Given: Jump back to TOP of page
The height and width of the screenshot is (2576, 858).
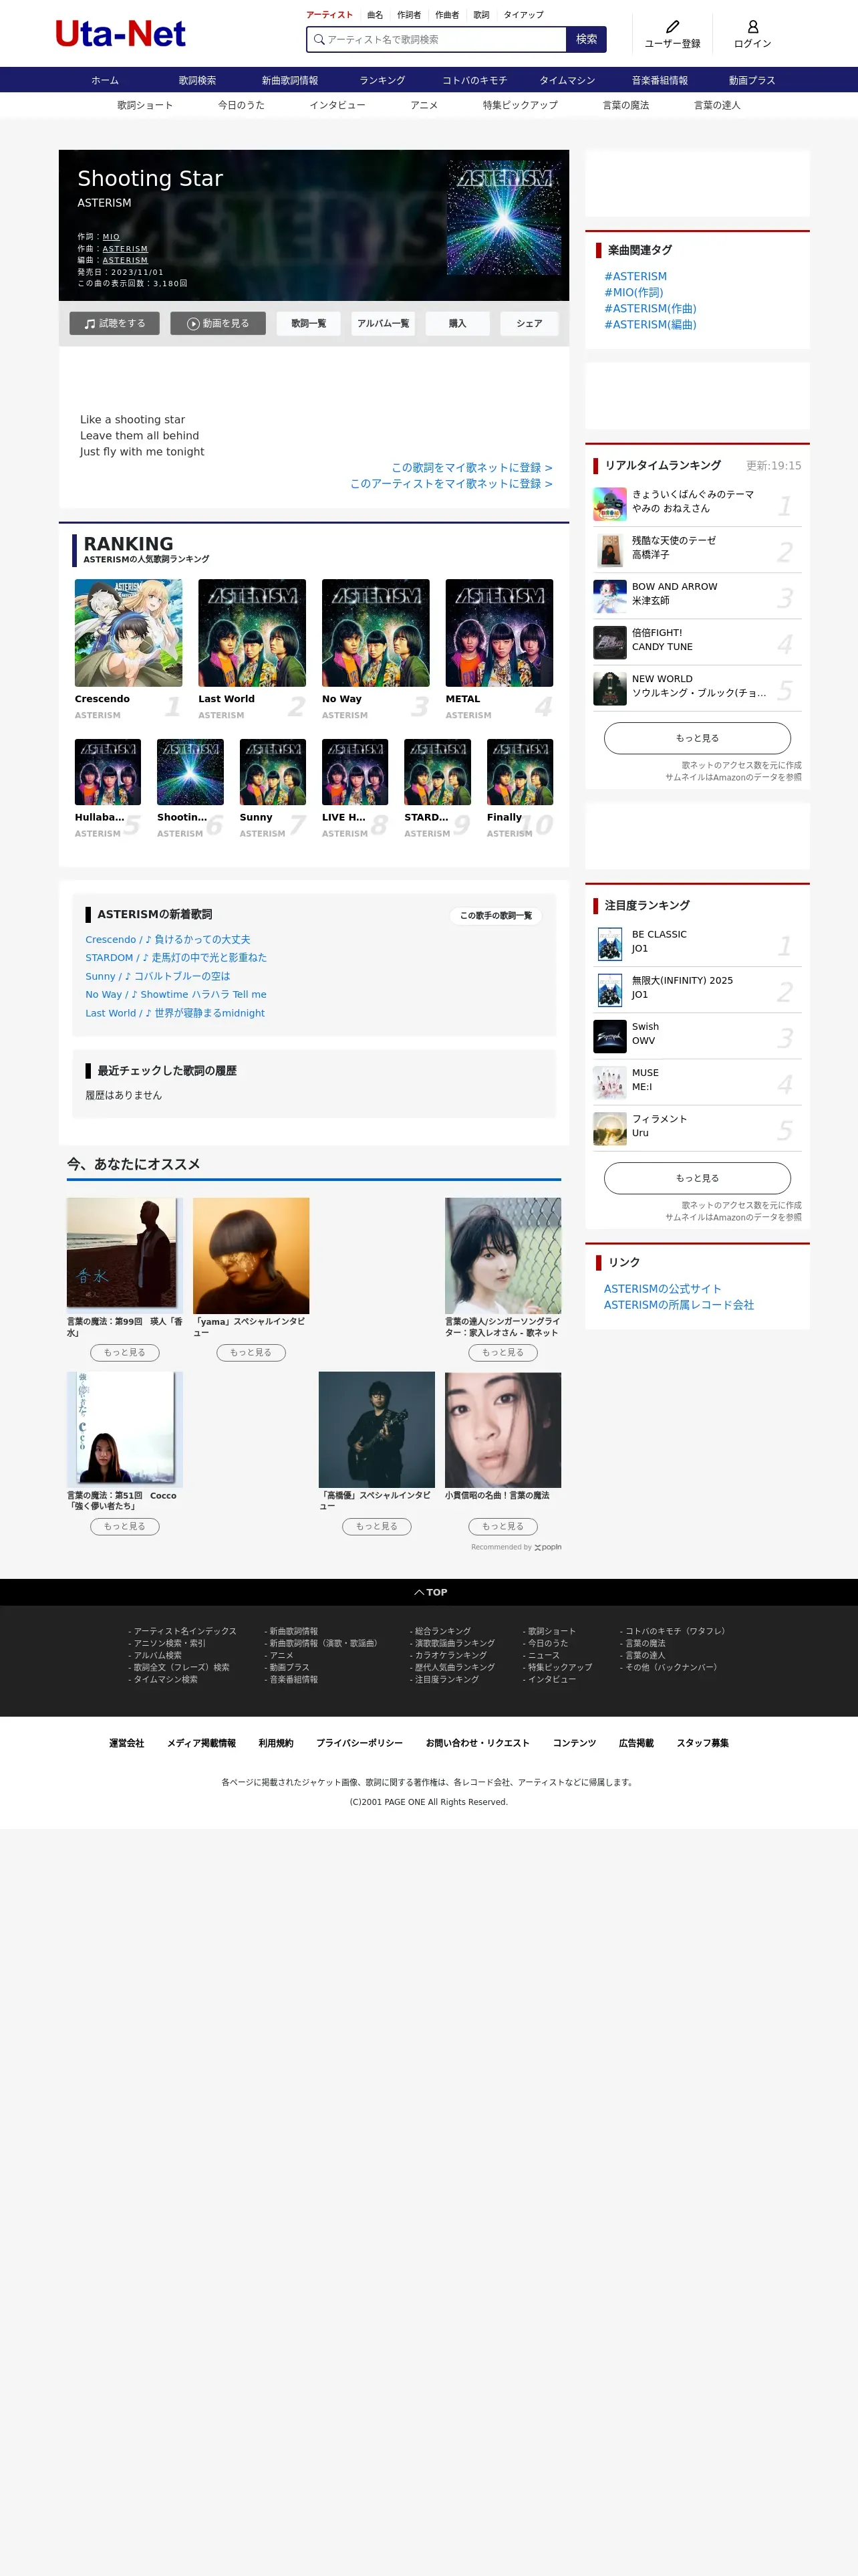Looking at the screenshot, I should (x=430, y=1592).
